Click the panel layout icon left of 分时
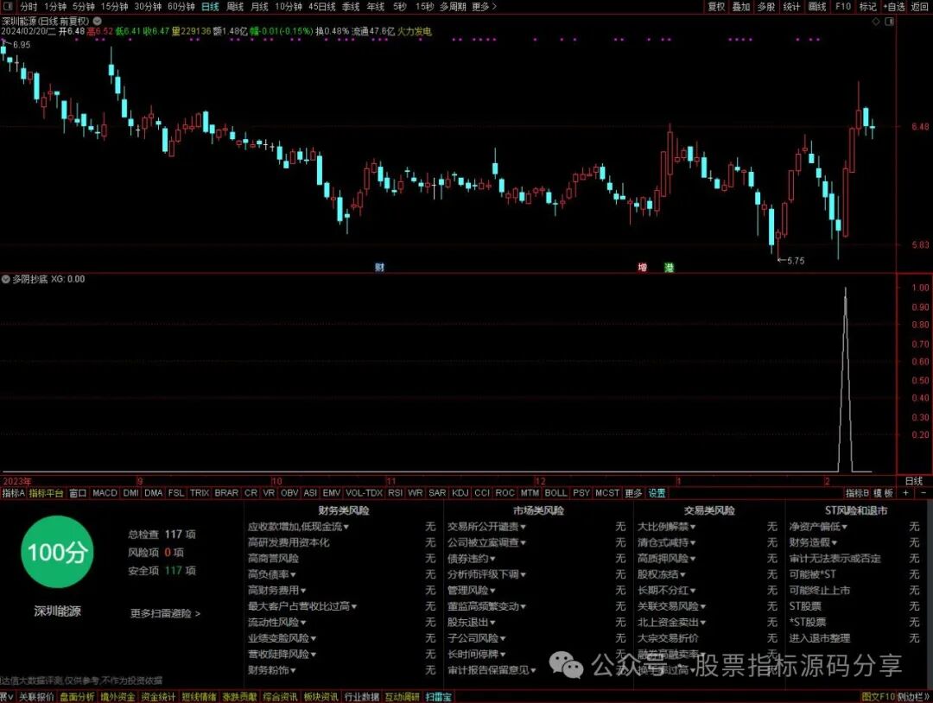The width and height of the screenshot is (933, 703). click(x=9, y=7)
